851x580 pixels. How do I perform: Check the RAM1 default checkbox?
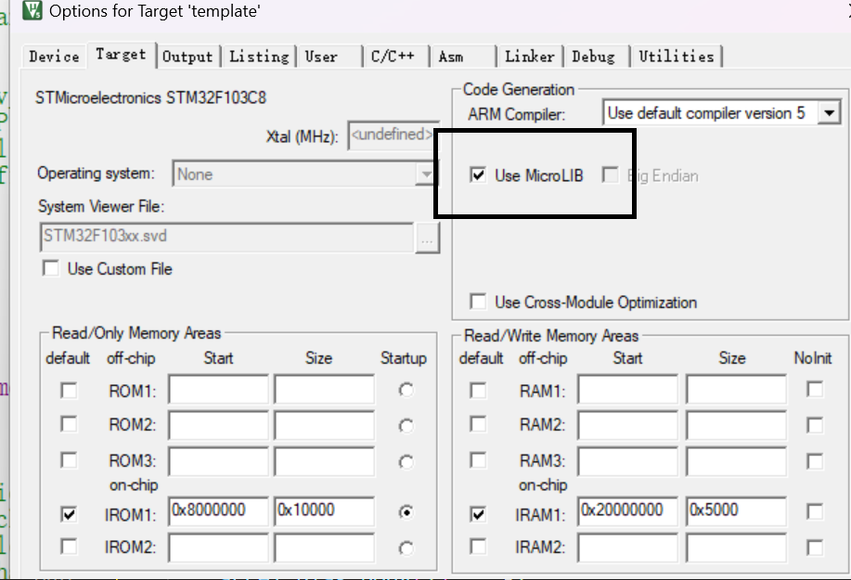tap(478, 390)
